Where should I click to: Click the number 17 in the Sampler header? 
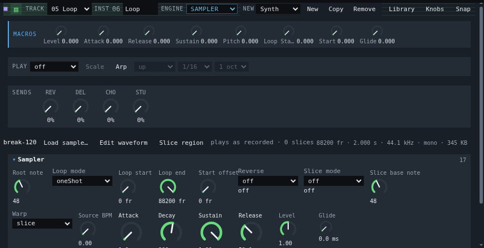pyautogui.click(x=463, y=160)
